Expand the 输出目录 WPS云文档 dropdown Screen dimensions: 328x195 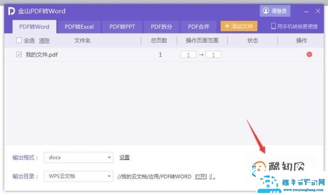(78, 176)
